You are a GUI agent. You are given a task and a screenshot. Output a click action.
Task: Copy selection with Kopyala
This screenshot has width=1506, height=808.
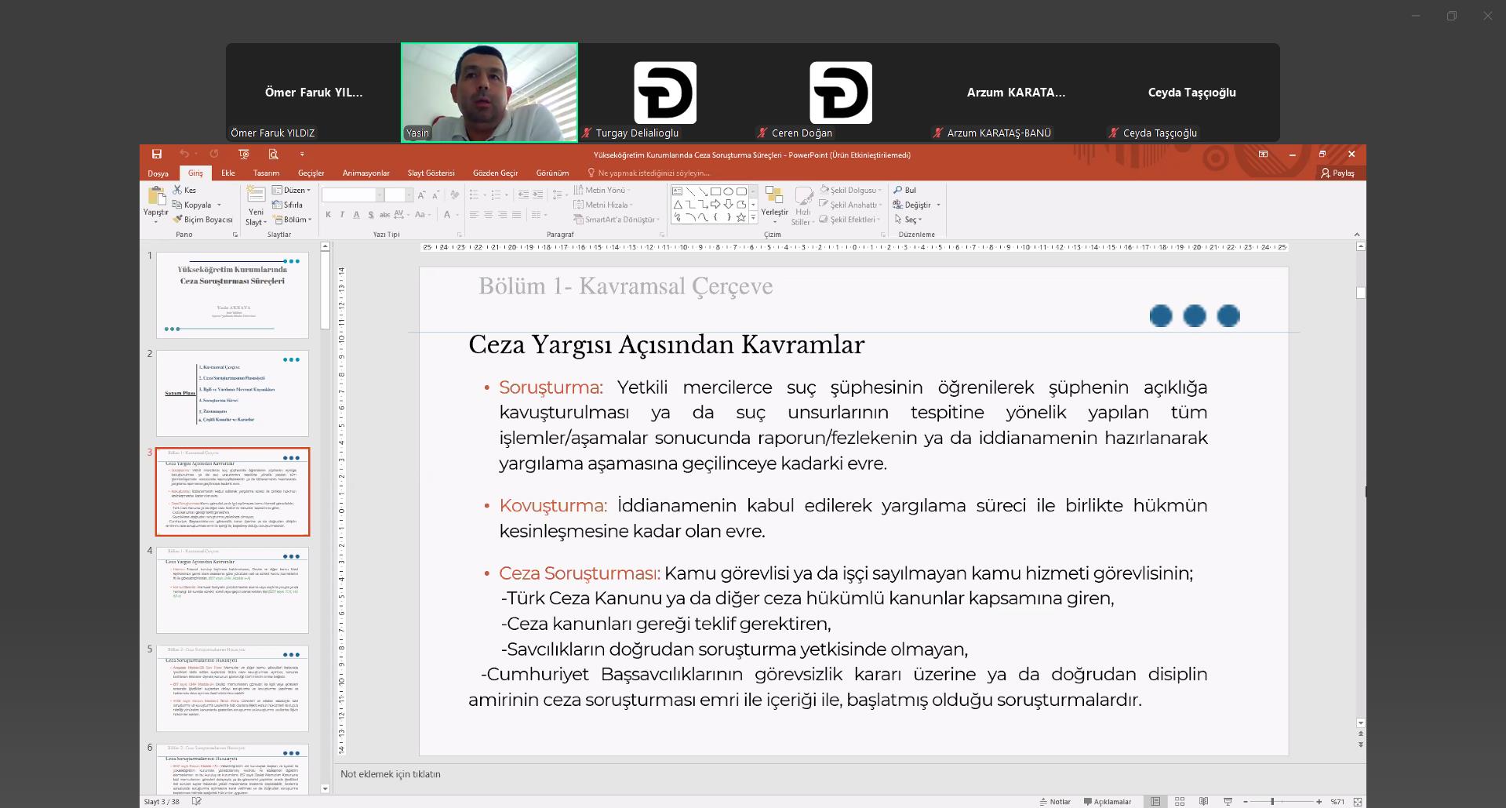(193, 205)
